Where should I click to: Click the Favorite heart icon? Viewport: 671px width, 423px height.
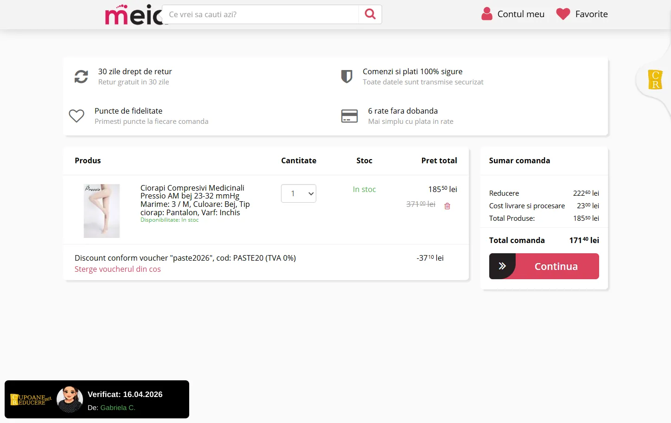563,14
